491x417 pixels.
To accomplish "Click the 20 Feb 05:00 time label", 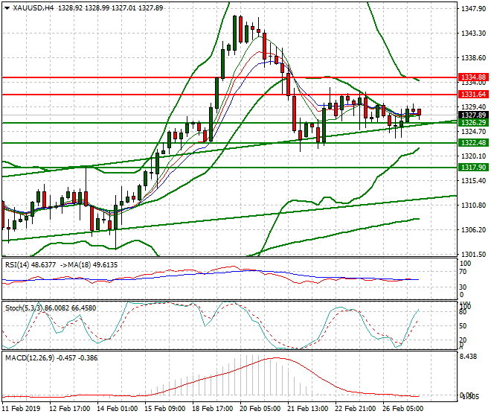I will coord(260,409).
